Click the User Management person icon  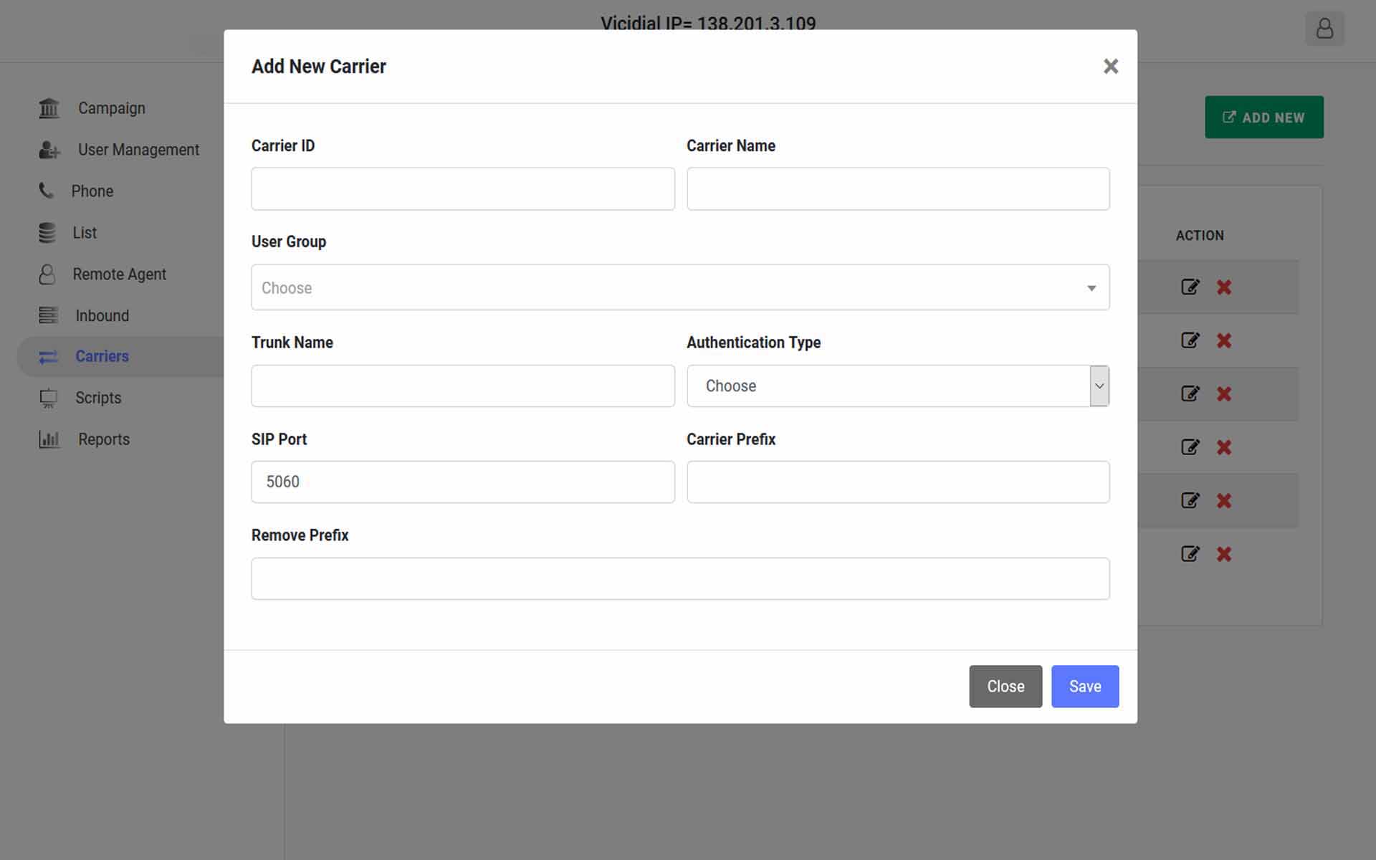pyautogui.click(x=49, y=150)
